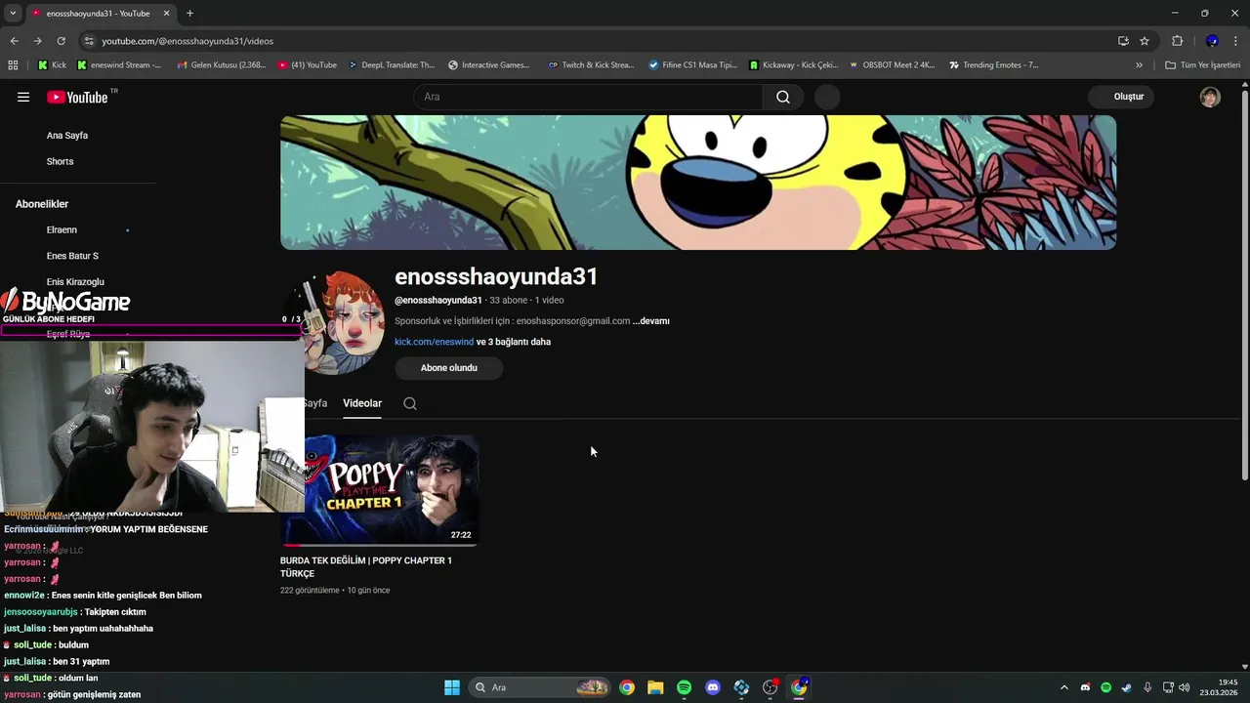The width and height of the screenshot is (1250, 703).
Task: Open the Fifine CS1 Masa Tipi bookmark
Action: 693,65
